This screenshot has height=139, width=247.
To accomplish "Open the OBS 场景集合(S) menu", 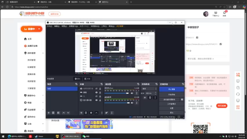I will (95, 26).
